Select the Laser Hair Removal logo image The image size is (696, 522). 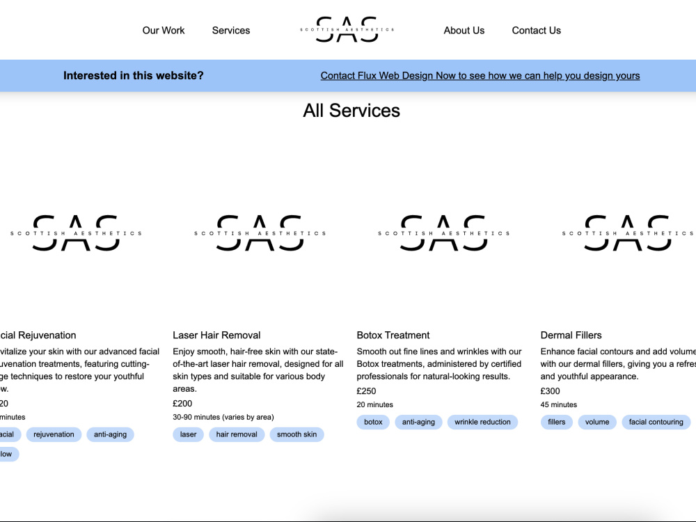click(260, 233)
